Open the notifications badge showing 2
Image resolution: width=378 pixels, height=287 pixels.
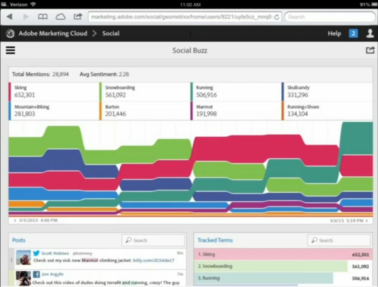[353, 33]
